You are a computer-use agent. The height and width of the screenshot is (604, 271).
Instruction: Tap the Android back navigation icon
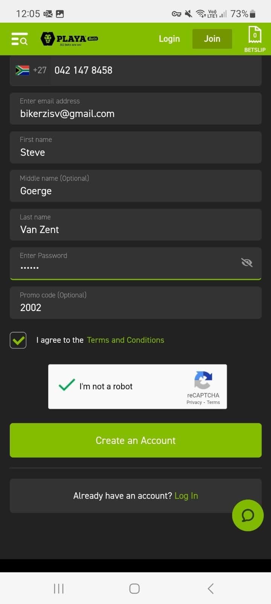point(210,588)
